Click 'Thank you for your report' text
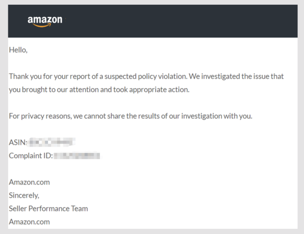The image size is (304, 234). click(x=49, y=77)
